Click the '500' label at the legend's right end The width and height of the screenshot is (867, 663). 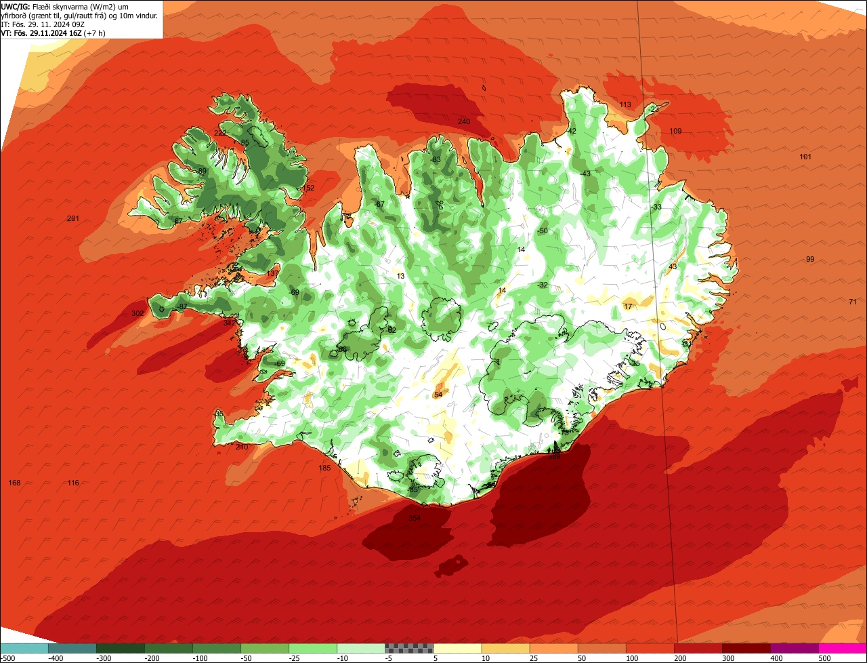pyautogui.click(x=824, y=658)
